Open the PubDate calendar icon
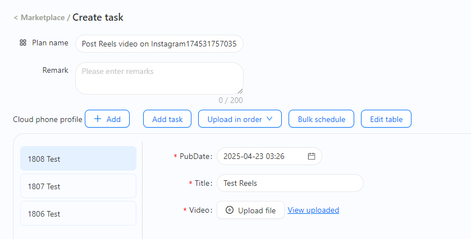Image resolution: width=471 pixels, height=239 pixels. (312, 156)
